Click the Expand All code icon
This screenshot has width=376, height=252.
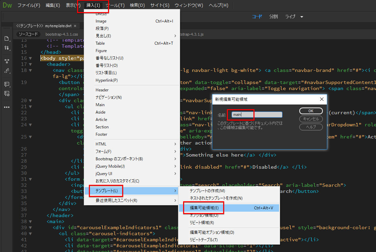tap(7, 61)
